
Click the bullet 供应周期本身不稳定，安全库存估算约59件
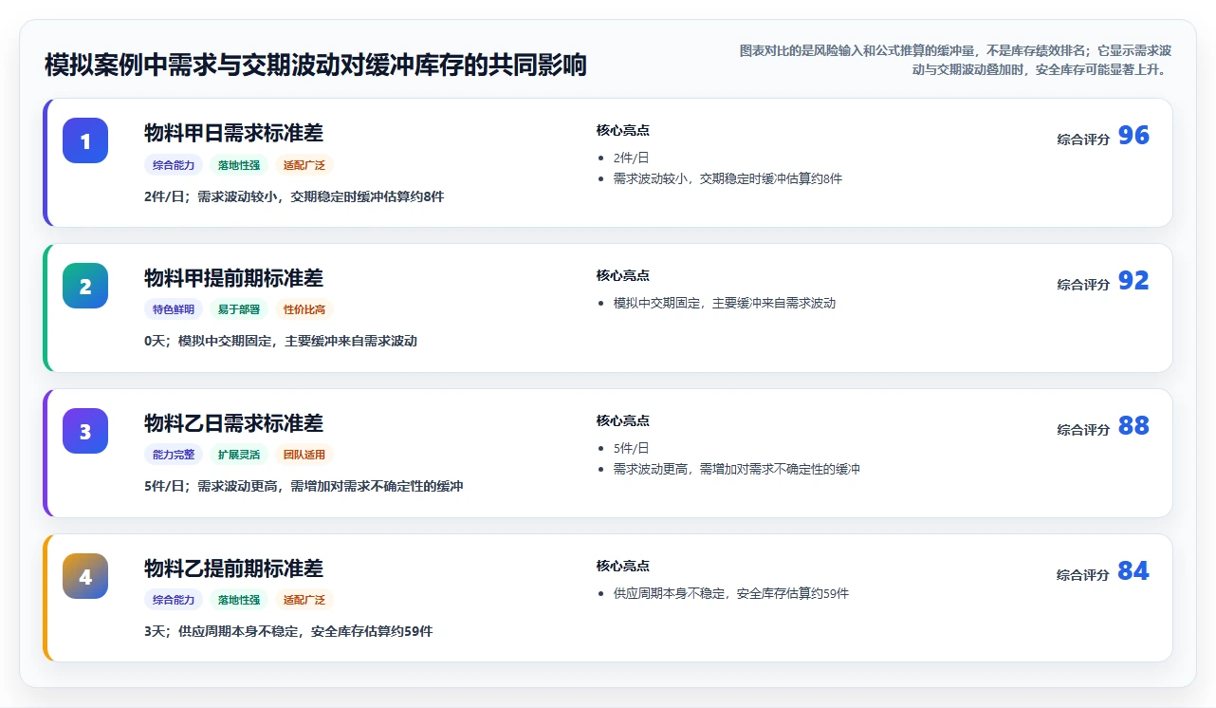[x=731, y=593]
